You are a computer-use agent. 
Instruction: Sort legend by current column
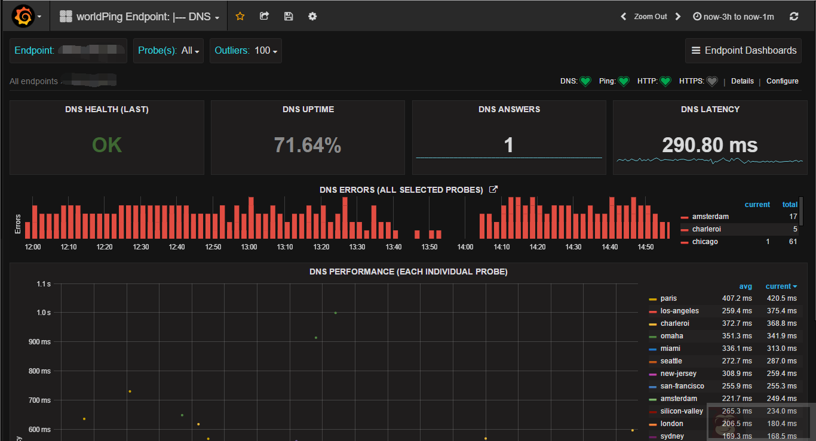(x=782, y=286)
